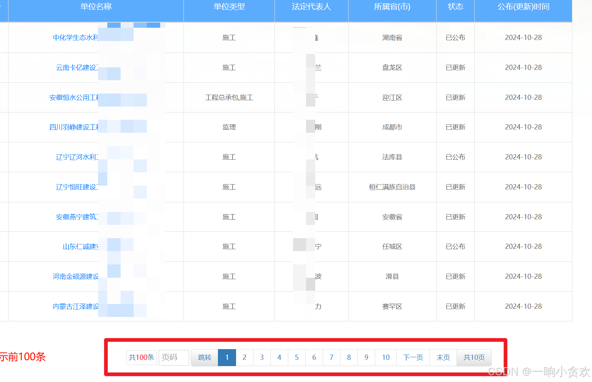Click the 状态 column header
This screenshot has height=382, width=592.
[x=455, y=7]
